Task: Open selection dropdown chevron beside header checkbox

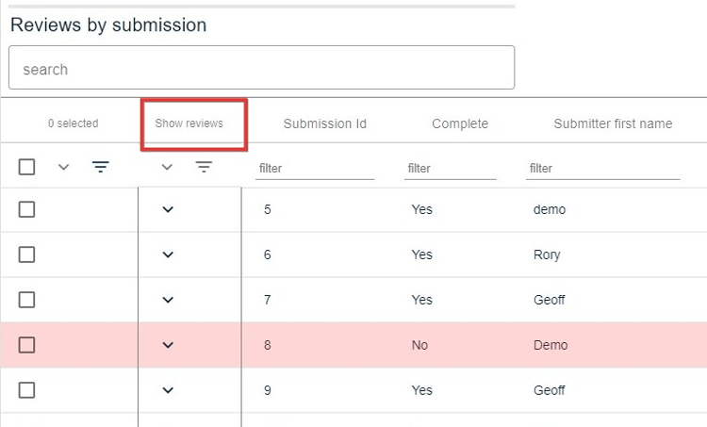Action: coord(63,167)
